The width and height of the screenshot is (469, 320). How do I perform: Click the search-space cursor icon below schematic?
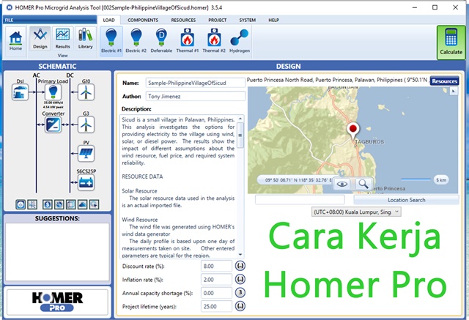point(95,204)
